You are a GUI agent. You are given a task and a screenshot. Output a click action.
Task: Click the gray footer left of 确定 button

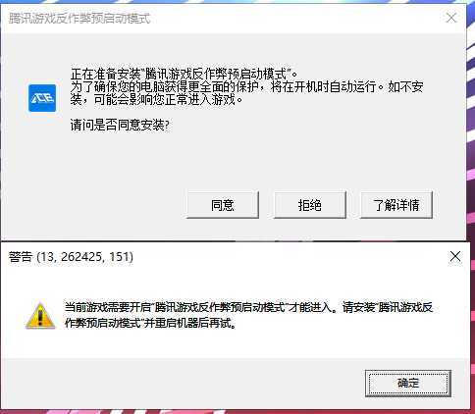(x=184, y=383)
